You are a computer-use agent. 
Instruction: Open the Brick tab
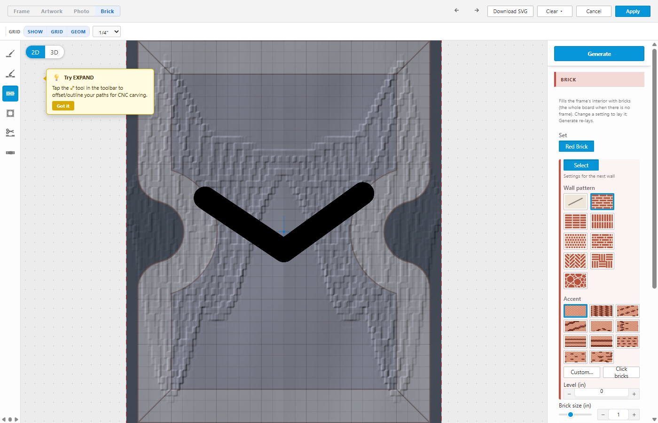[x=107, y=11]
